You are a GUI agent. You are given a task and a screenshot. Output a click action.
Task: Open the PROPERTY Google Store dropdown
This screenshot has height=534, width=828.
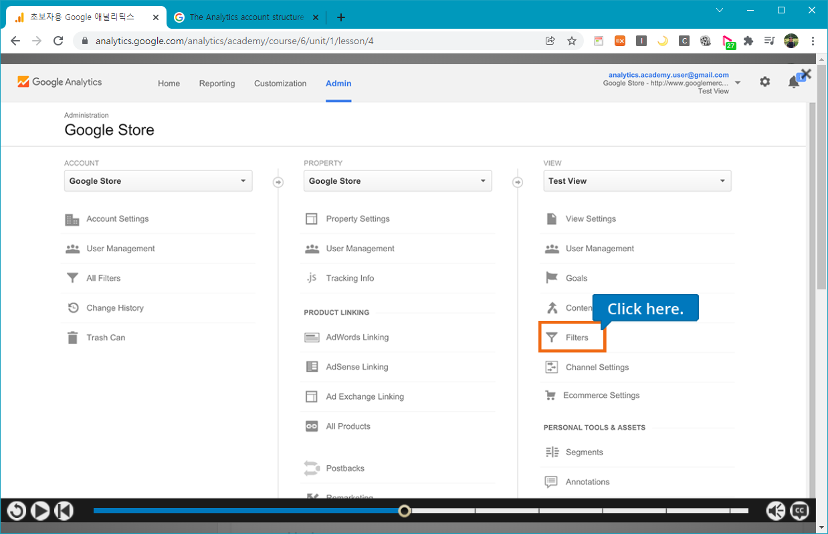[398, 181]
